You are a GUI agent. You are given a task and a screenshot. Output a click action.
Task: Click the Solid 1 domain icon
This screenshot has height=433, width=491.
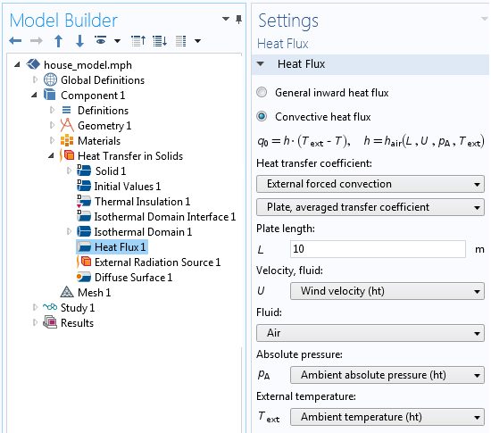(84, 171)
